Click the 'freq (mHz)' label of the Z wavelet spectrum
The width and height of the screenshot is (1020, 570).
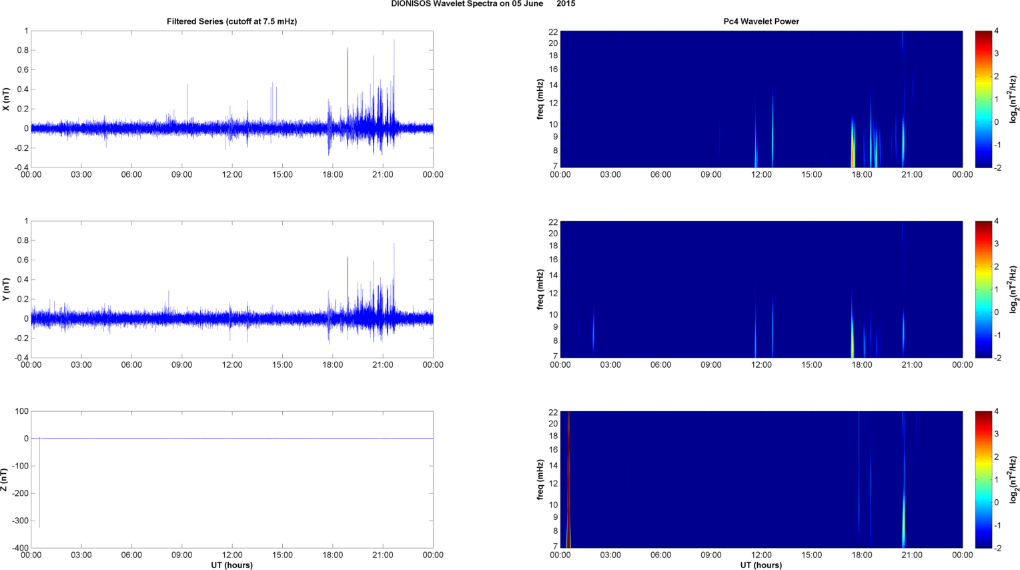(540, 480)
